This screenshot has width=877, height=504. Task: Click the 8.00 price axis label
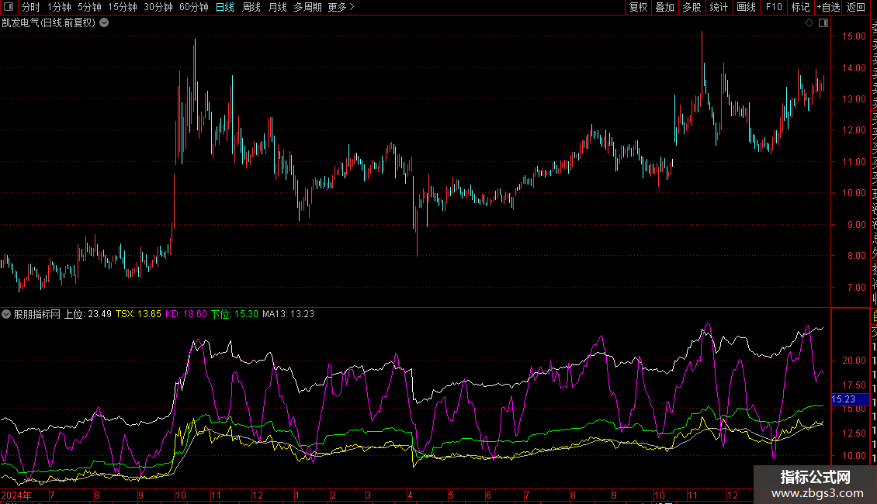point(856,256)
